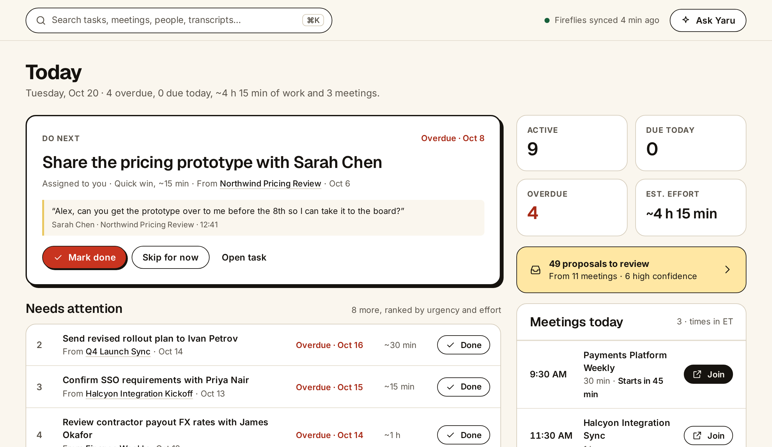This screenshot has height=447, width=772.
Task: Click Overdue · Oct 8 label
Action: (452, 138)
